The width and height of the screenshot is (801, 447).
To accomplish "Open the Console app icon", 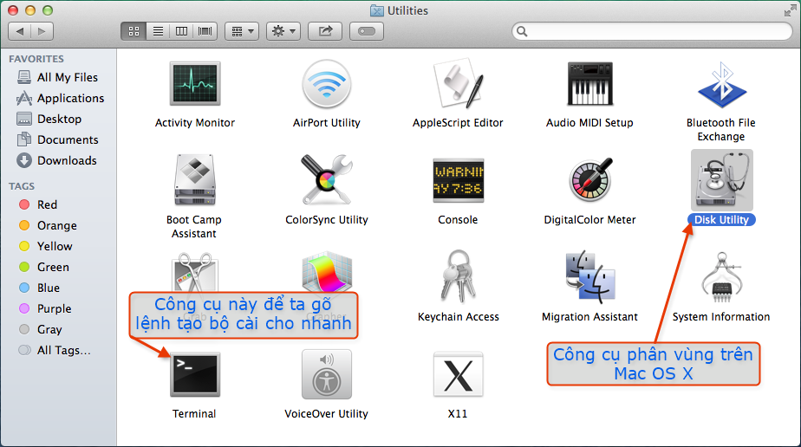I will tap(459, 180).
